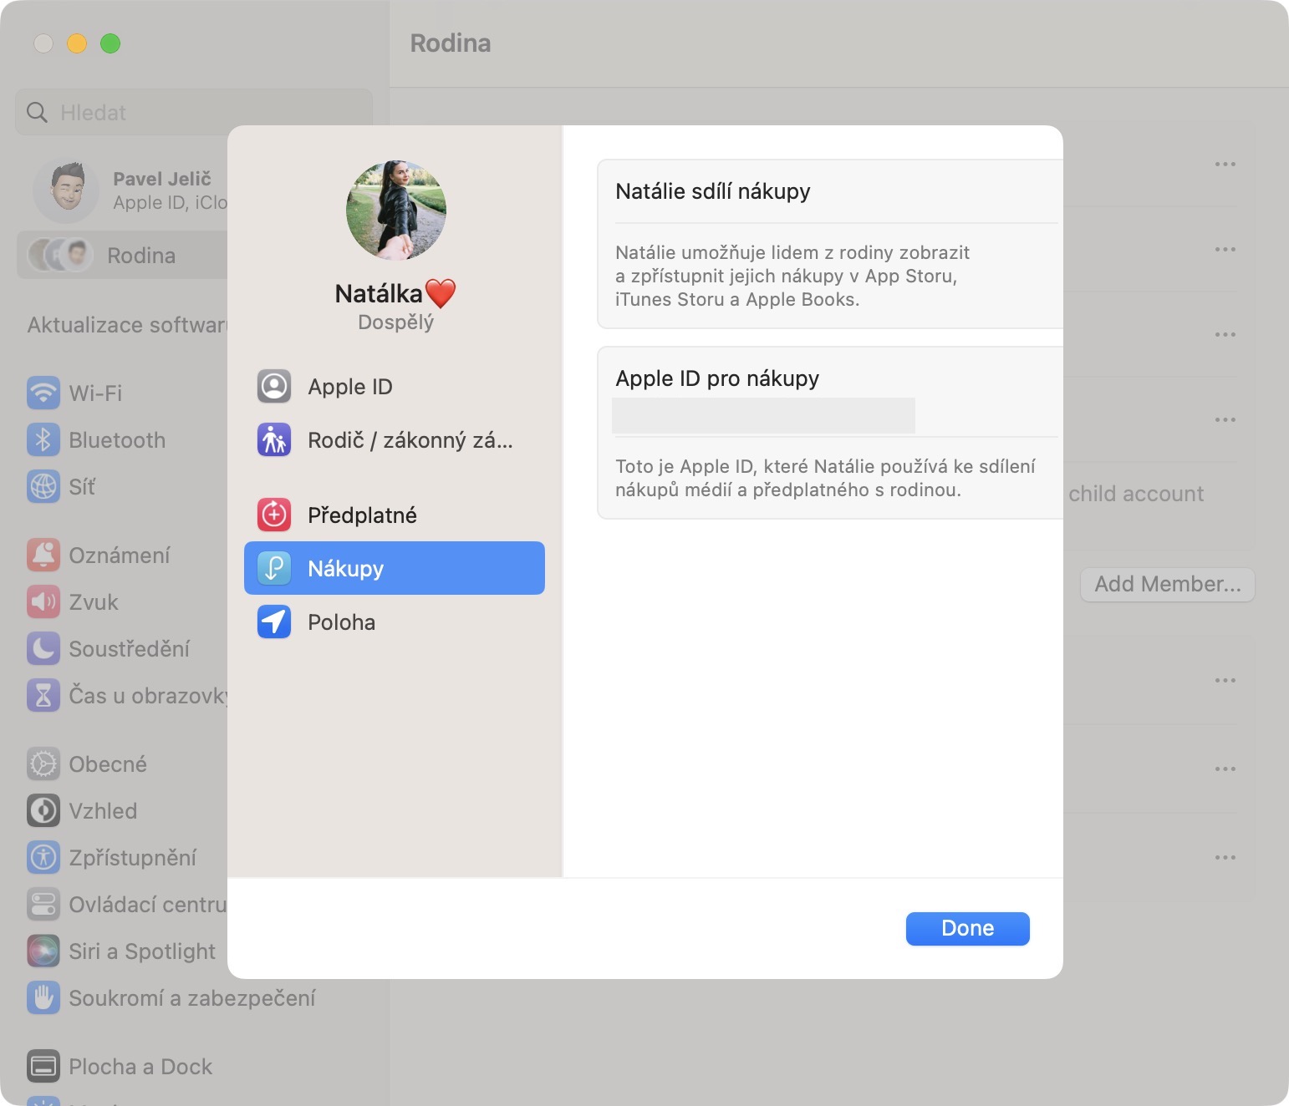Image resolution: width=1289 pixels, height=1106 pixels.
Task: Click the "Natálie sdílí nákupy" heading
Action: (713, 191)
